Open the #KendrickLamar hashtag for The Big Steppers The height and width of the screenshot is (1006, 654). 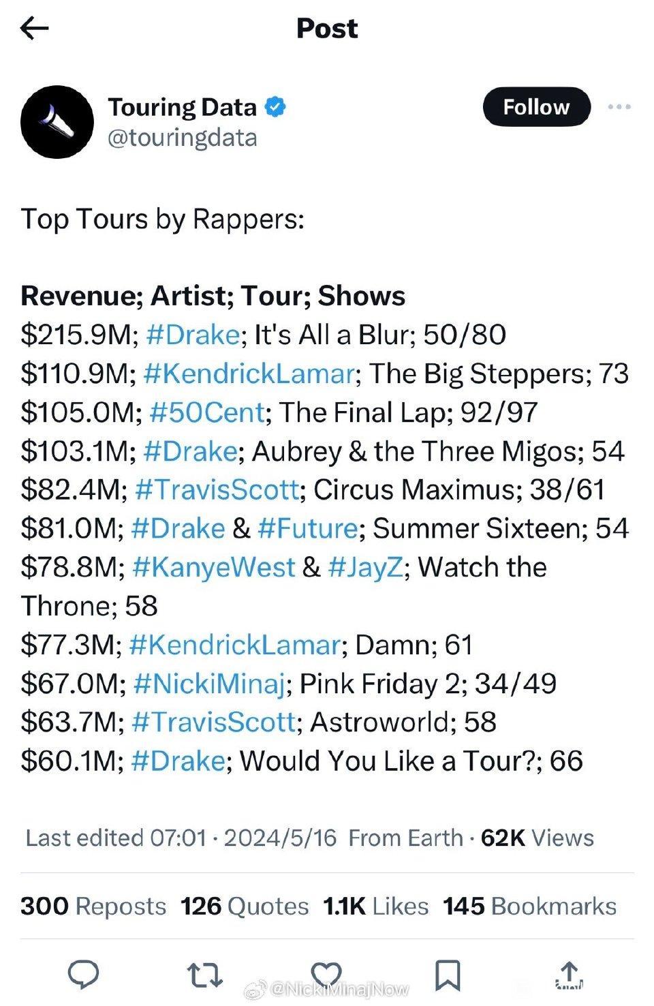click(249, 374)
